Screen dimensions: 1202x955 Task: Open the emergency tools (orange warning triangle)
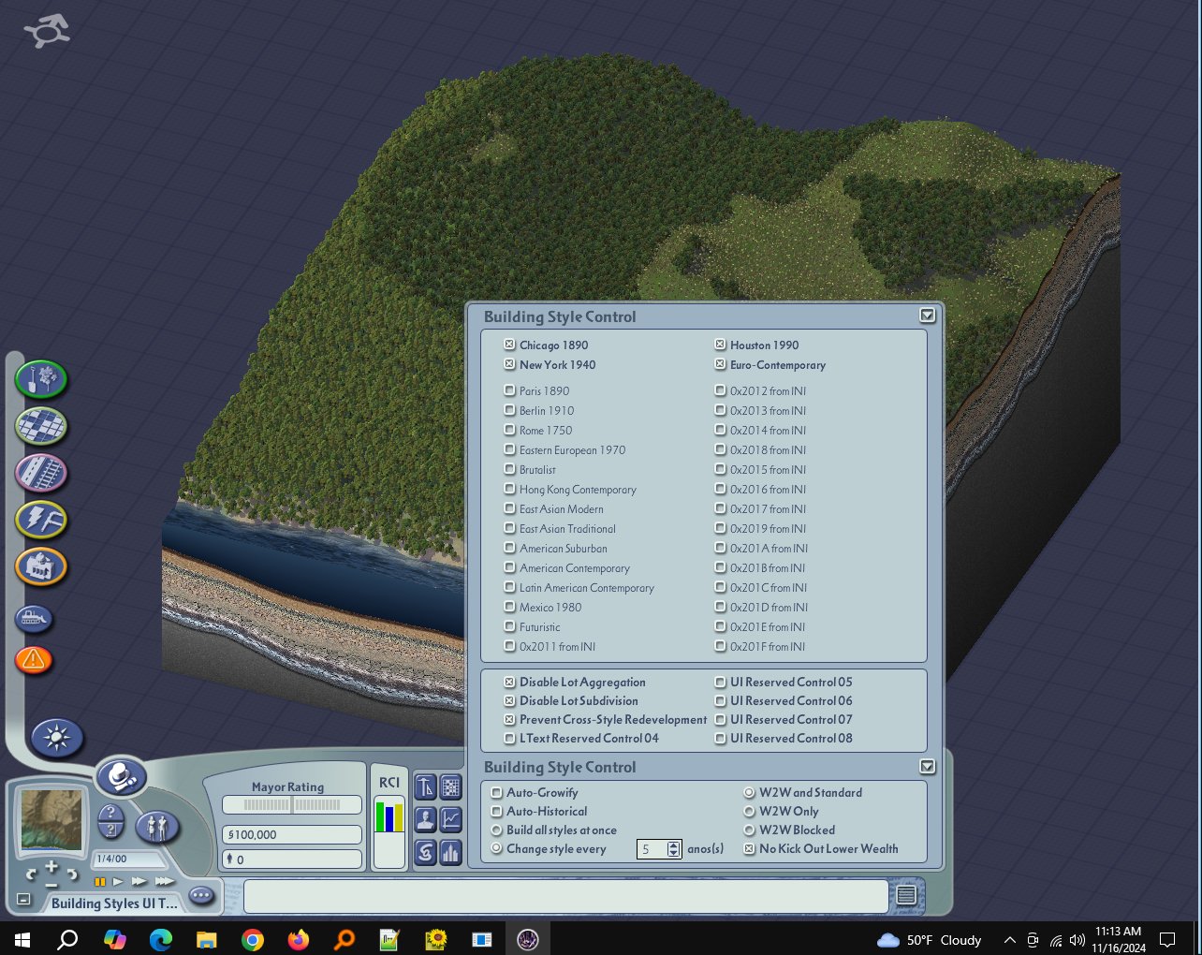pyautogui.click(x=35, y=660)
